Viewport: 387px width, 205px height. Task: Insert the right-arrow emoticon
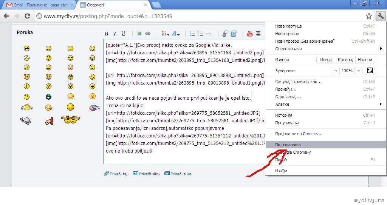click(92, 86)
